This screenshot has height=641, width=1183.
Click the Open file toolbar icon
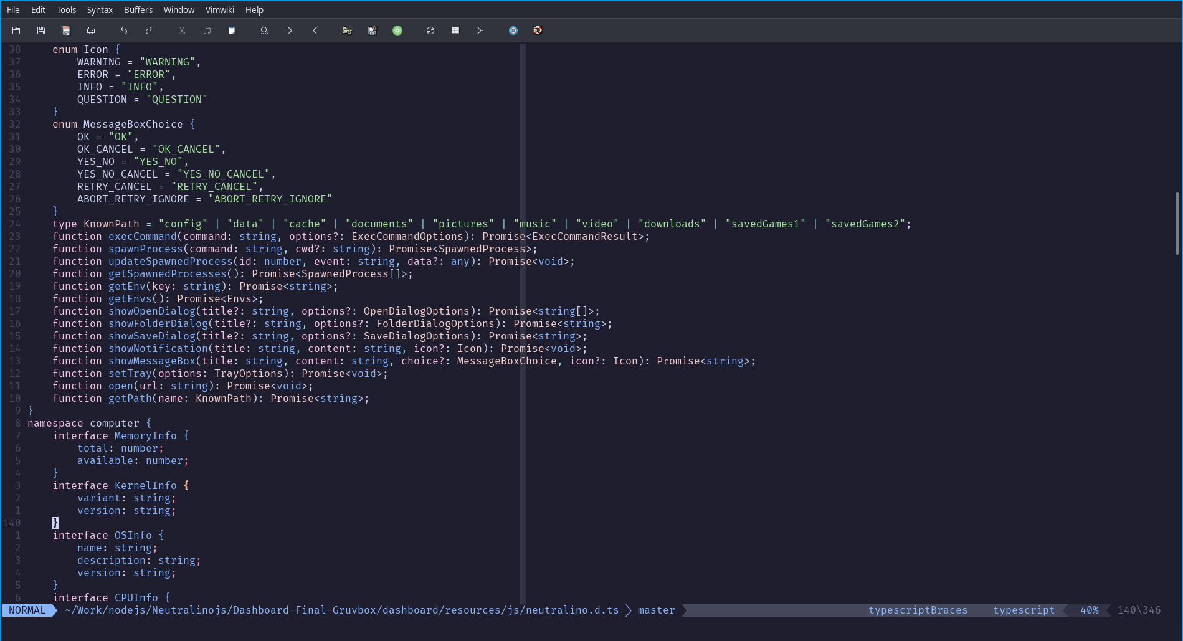pos(16,31)
